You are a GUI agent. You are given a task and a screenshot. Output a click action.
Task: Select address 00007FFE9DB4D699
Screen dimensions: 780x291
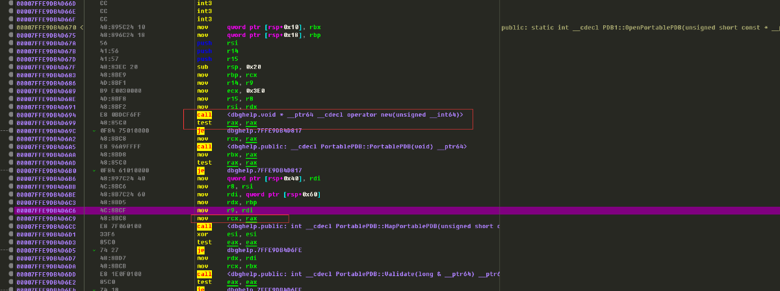pyautogui.click(x=47, y=122)
